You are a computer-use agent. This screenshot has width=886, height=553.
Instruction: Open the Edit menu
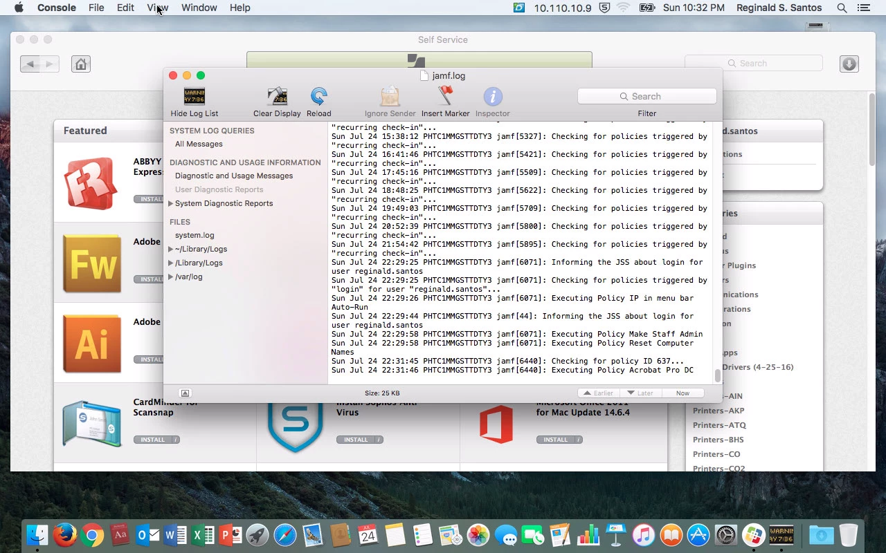[125, 8]
